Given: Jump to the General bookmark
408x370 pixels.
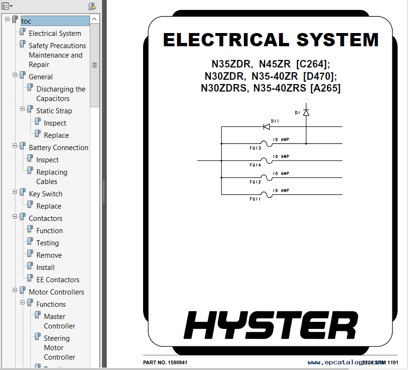Looking at the screenshot, I should click(x=41, y=77).
